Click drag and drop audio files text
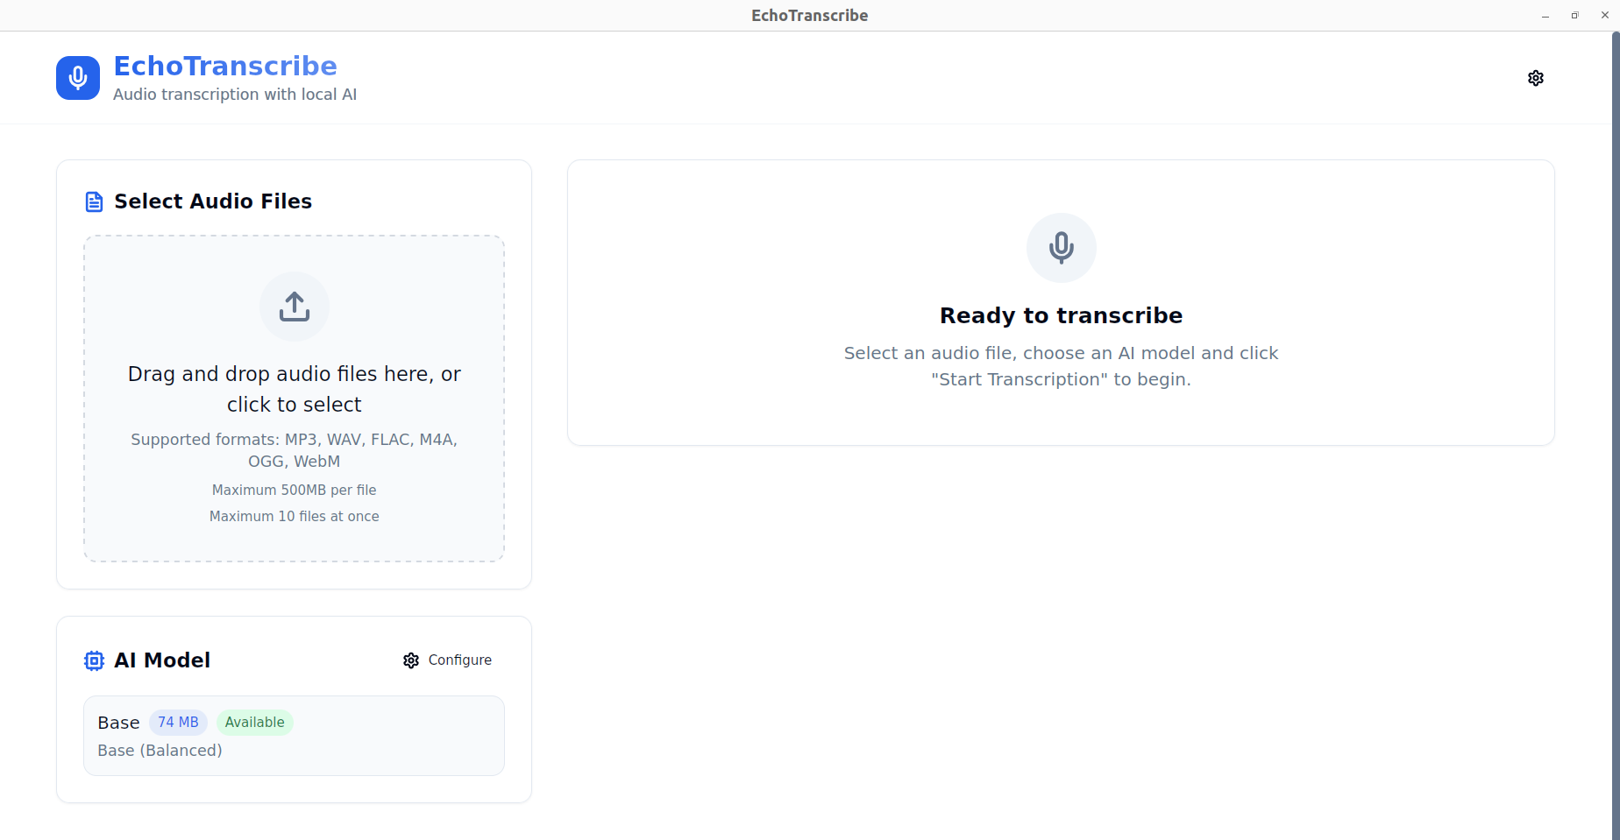The height and width of the screenshot is (840, 1620). [295, 389]
